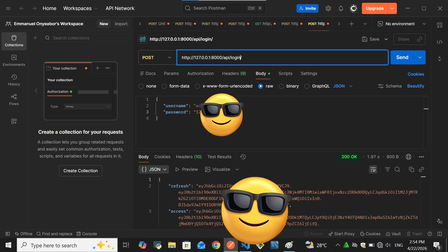This screenshot has height=252, width=448.
Task: Open the No environment selector
Action: (x=401, y=24)
